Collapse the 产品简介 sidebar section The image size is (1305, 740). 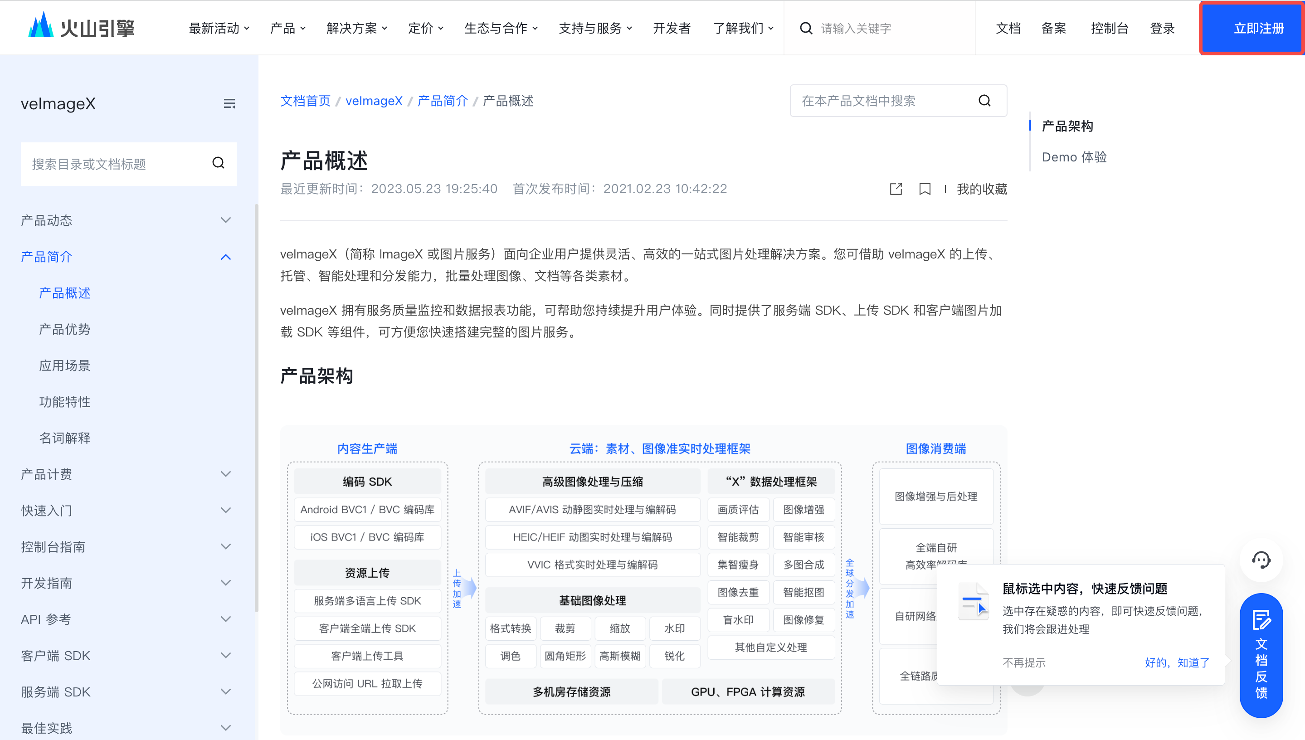pos(226,257)
